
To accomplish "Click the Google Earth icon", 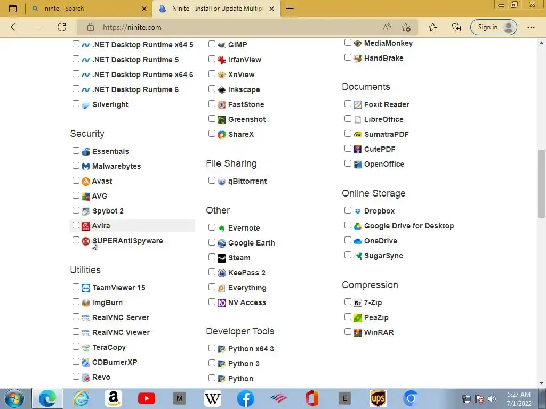I will [x=221, y=243].
